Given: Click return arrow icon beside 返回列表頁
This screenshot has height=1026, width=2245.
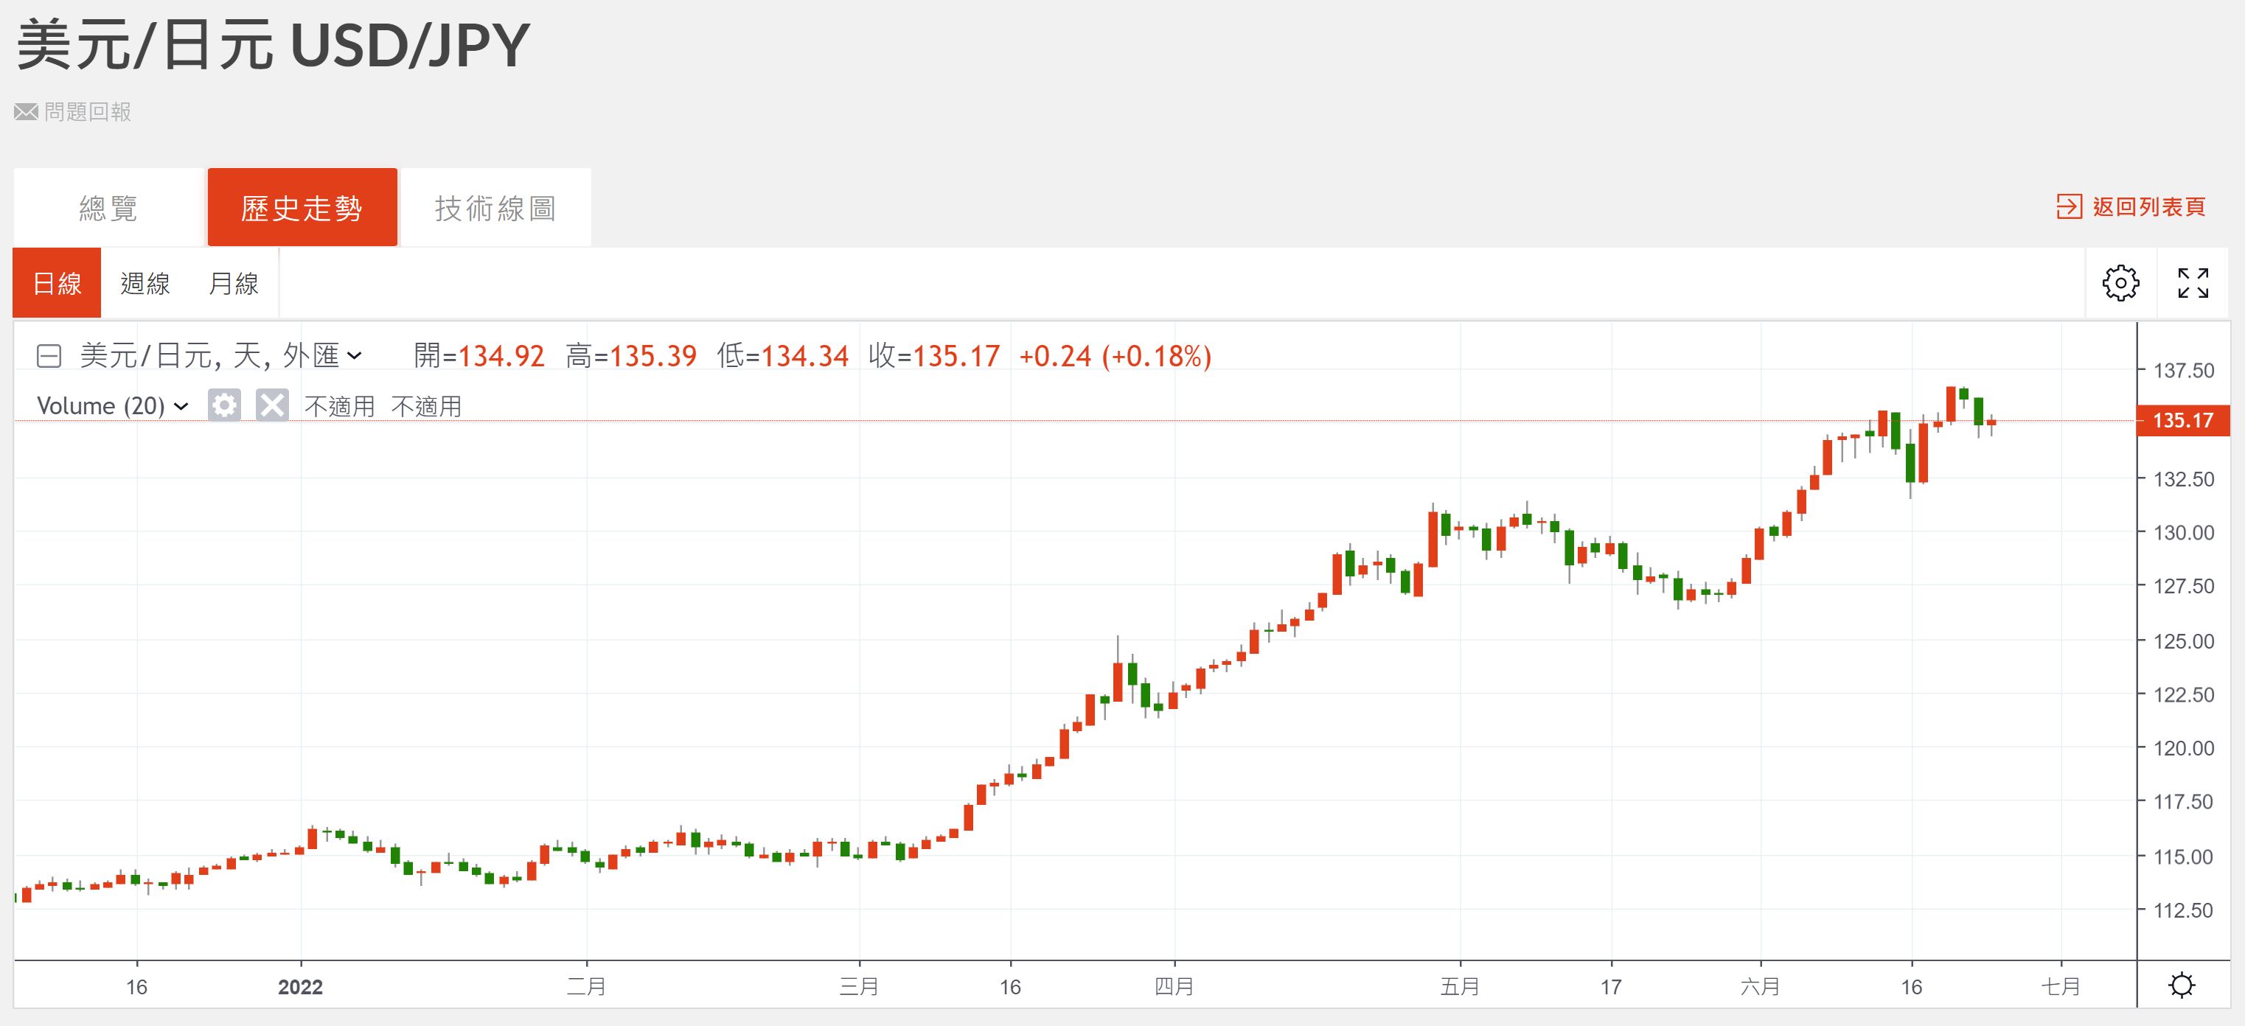Looking at the screenshot, I should (x=2069, y=206).
